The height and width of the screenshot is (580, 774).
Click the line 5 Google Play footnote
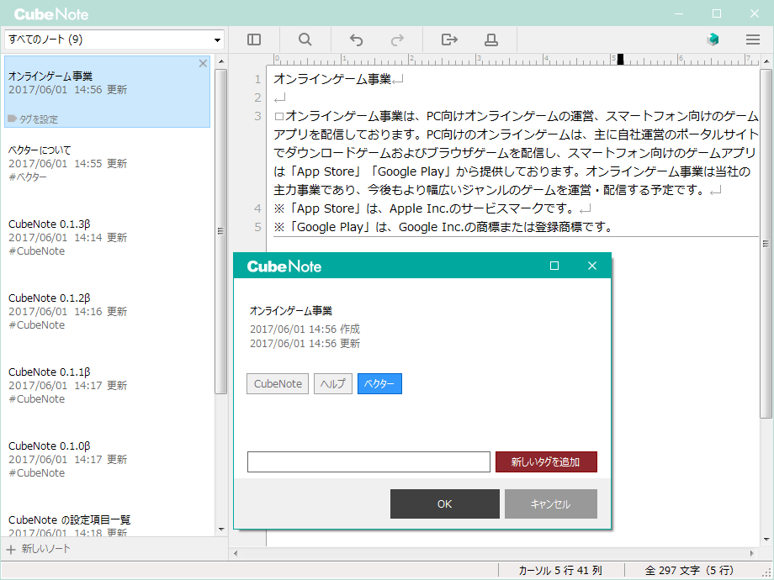pos(443,227)
